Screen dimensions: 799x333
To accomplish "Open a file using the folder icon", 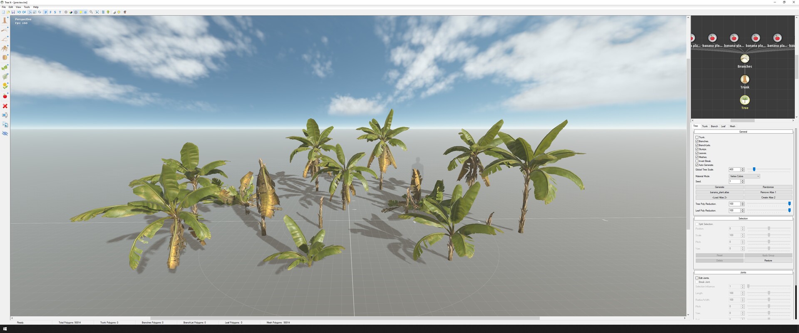I will point(8,12).
